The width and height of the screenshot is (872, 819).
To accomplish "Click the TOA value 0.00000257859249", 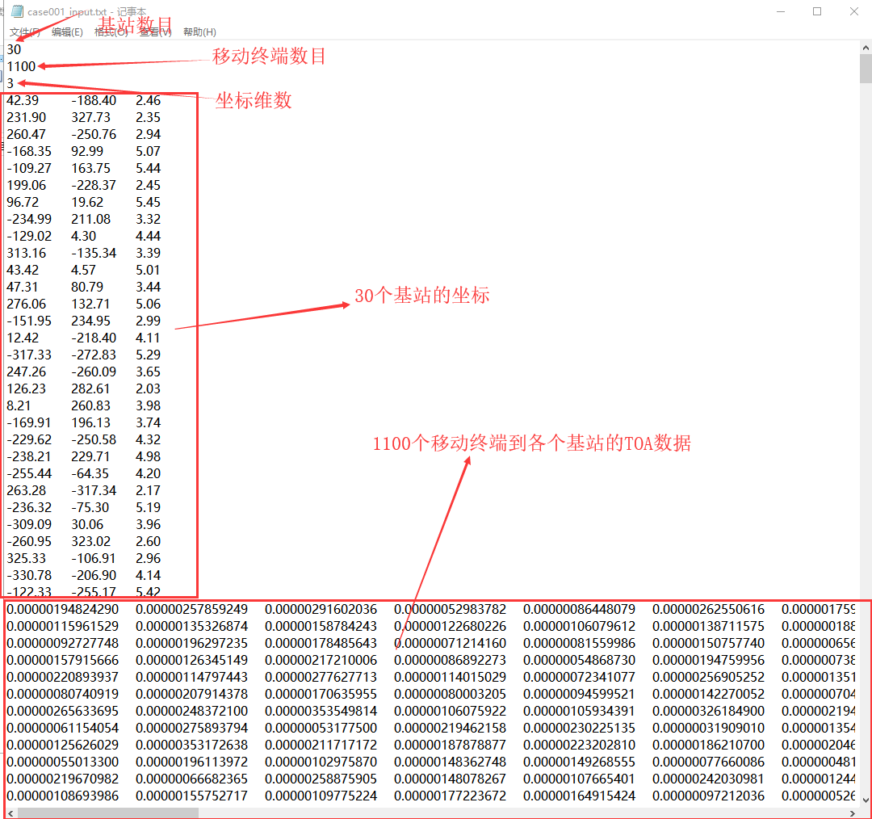I will click(x=192, y=610).
